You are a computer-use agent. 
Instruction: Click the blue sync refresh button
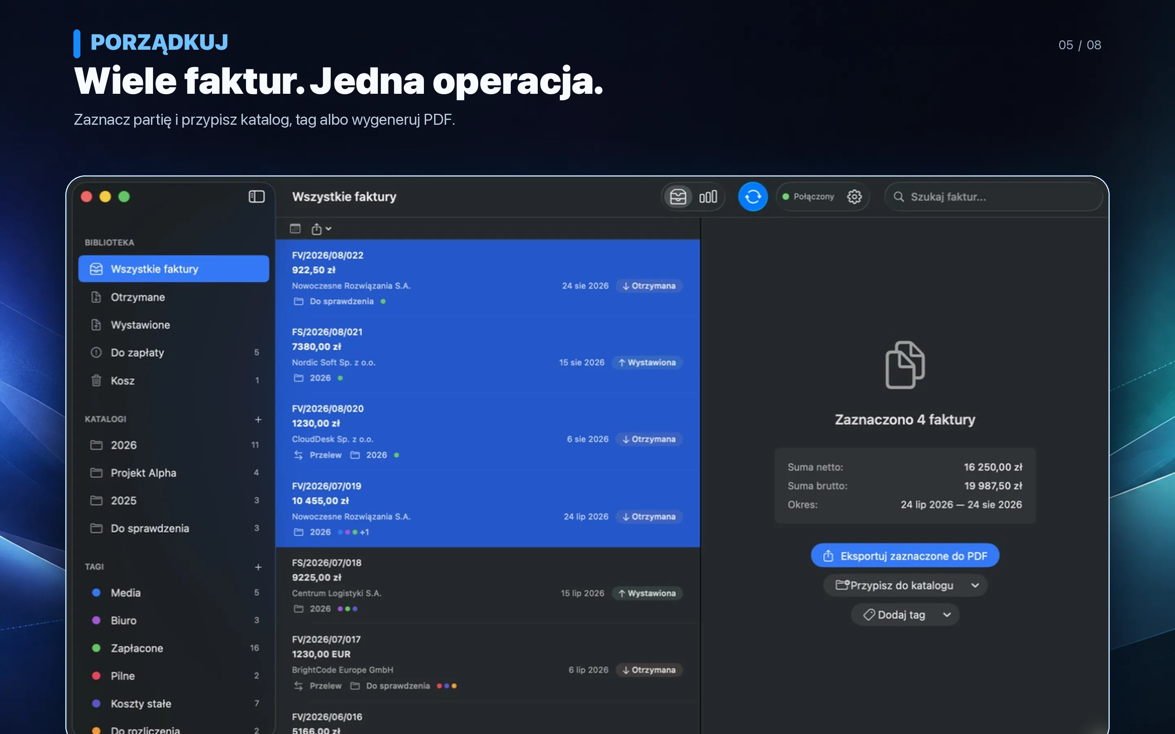[753, 197]
